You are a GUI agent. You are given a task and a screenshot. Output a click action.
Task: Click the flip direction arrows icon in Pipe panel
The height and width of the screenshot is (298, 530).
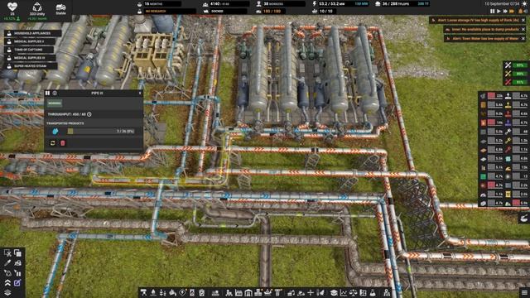click(53, 143)
